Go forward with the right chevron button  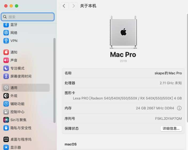pyautogui.click(x=73, y=6)
